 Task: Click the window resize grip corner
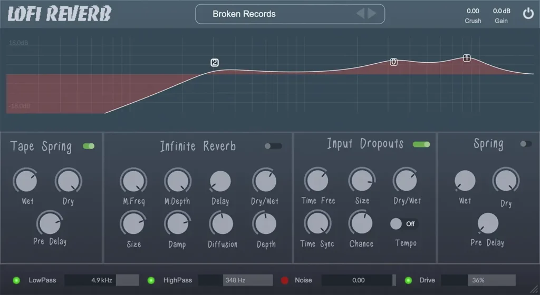(535, 290)
